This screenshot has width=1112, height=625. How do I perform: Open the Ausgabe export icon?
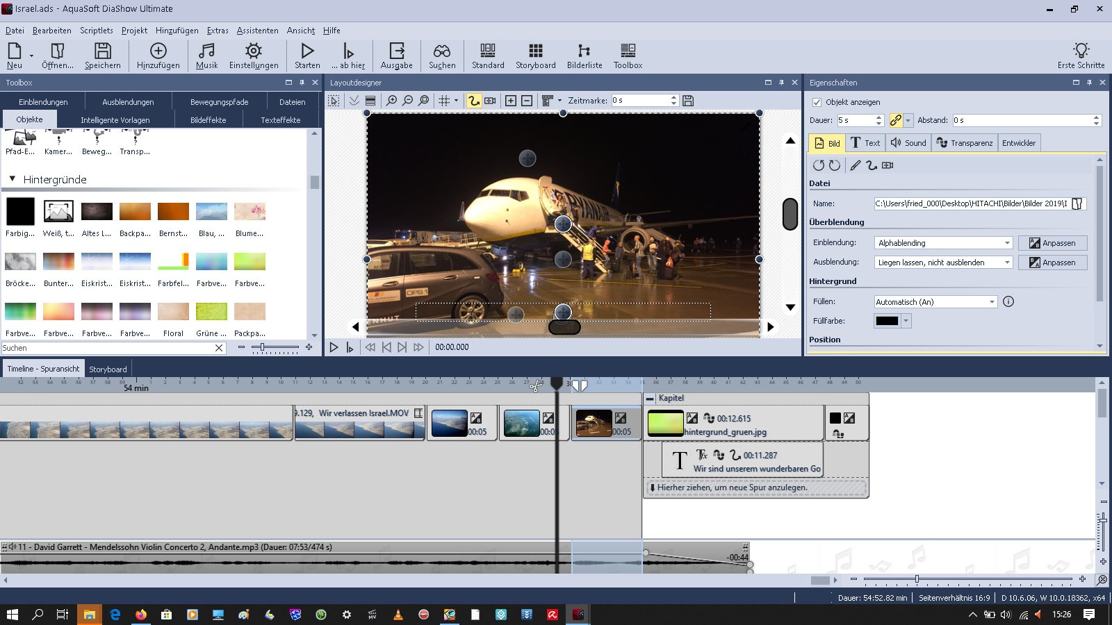pyautogui.click(x=396, y=51)
